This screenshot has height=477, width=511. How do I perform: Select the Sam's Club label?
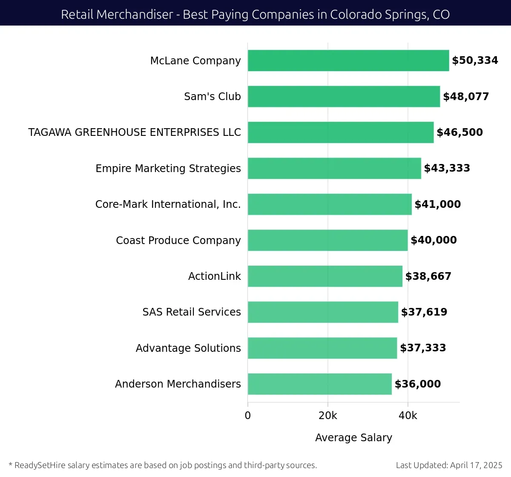click(x=212, y=97)
